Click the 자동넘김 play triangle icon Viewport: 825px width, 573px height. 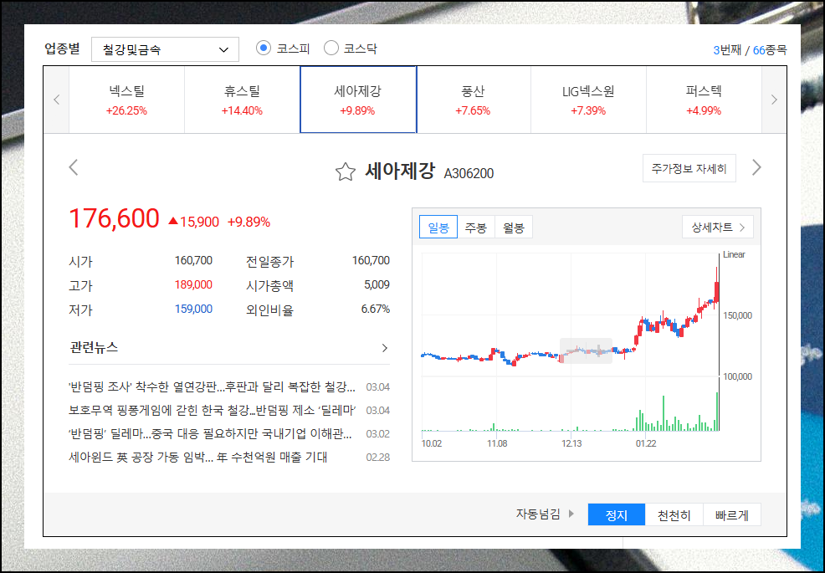click(571, 514)
